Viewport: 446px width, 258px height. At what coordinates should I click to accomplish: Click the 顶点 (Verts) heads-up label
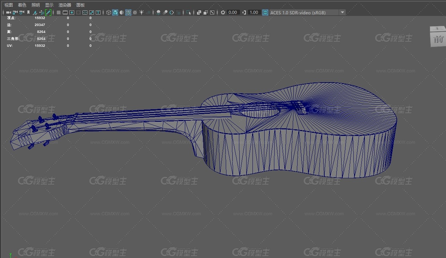tap(11, 18)
